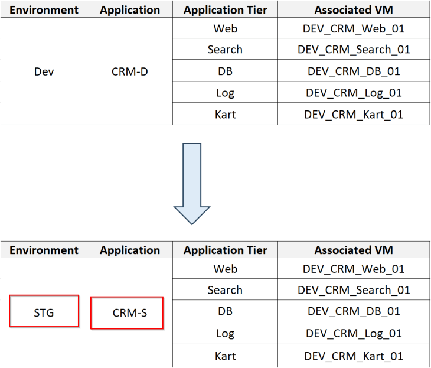Select DEV_CRM_Log_01 in the Dev table

[x=354, y=93]
